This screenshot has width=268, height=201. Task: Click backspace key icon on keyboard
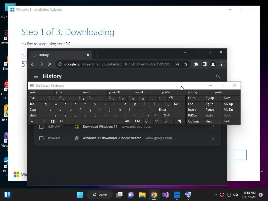pos(176,98)
